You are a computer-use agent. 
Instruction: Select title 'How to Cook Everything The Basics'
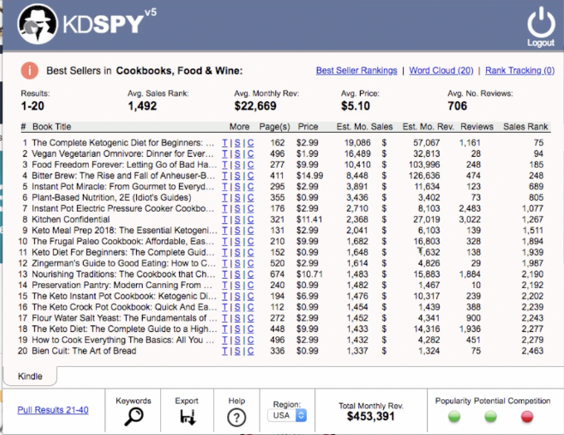pos(123,340)
